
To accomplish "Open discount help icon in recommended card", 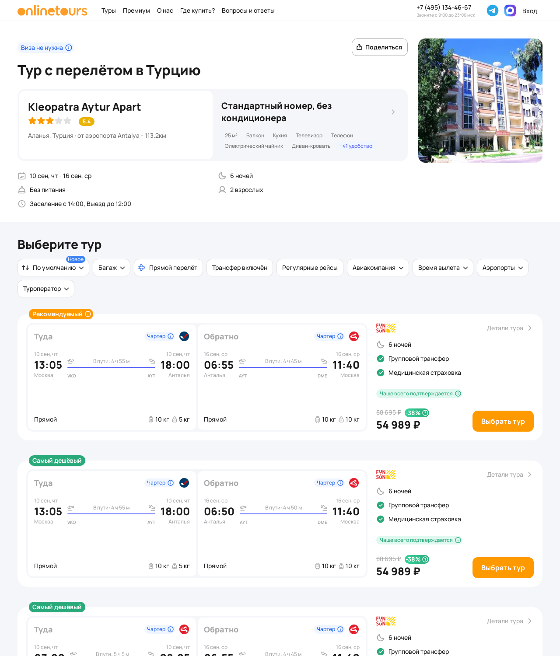I will 425,413.
